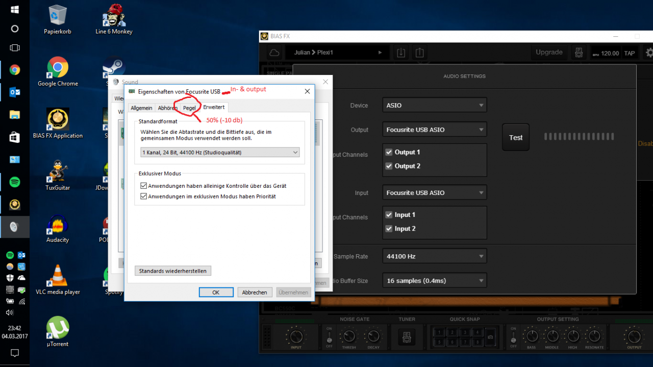Open the Line 6 Monkey desktop shortcut

click(x=114, y=19)
